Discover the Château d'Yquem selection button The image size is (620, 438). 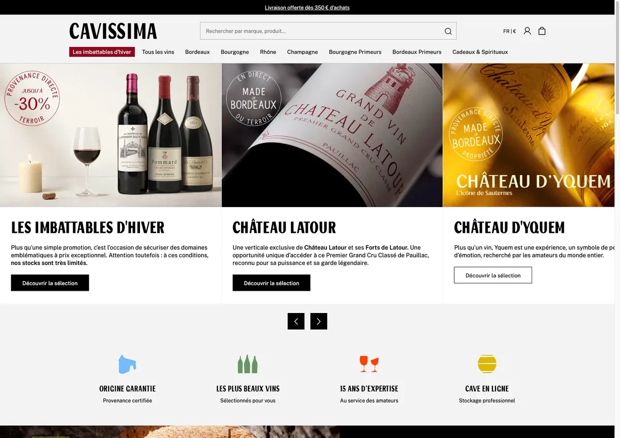click(x=493, y=275)
